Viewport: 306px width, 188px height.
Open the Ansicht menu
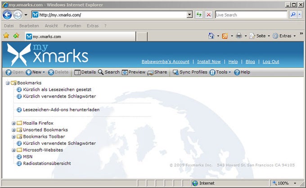coord(51,26)
